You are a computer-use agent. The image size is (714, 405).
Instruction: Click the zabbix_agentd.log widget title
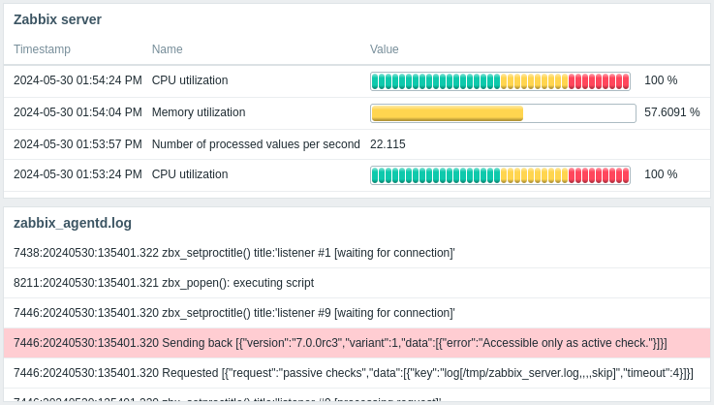(73, 223)
